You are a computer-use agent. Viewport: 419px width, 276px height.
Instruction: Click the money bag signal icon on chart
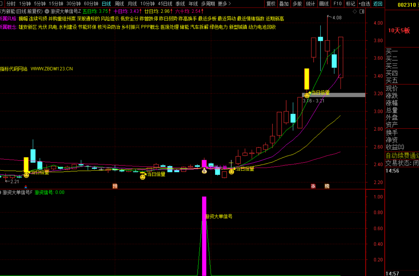pos(204,171)
